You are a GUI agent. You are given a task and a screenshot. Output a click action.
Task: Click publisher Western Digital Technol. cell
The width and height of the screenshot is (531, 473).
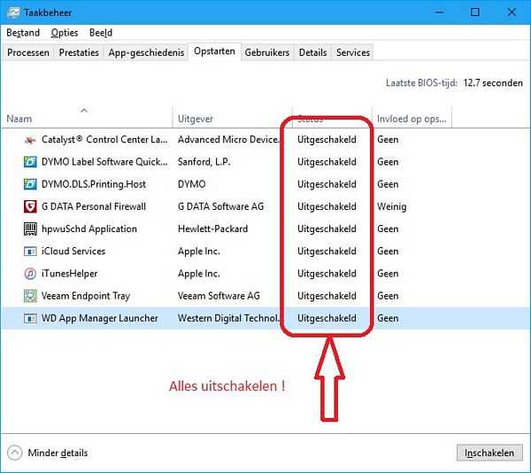pos(229,319)
